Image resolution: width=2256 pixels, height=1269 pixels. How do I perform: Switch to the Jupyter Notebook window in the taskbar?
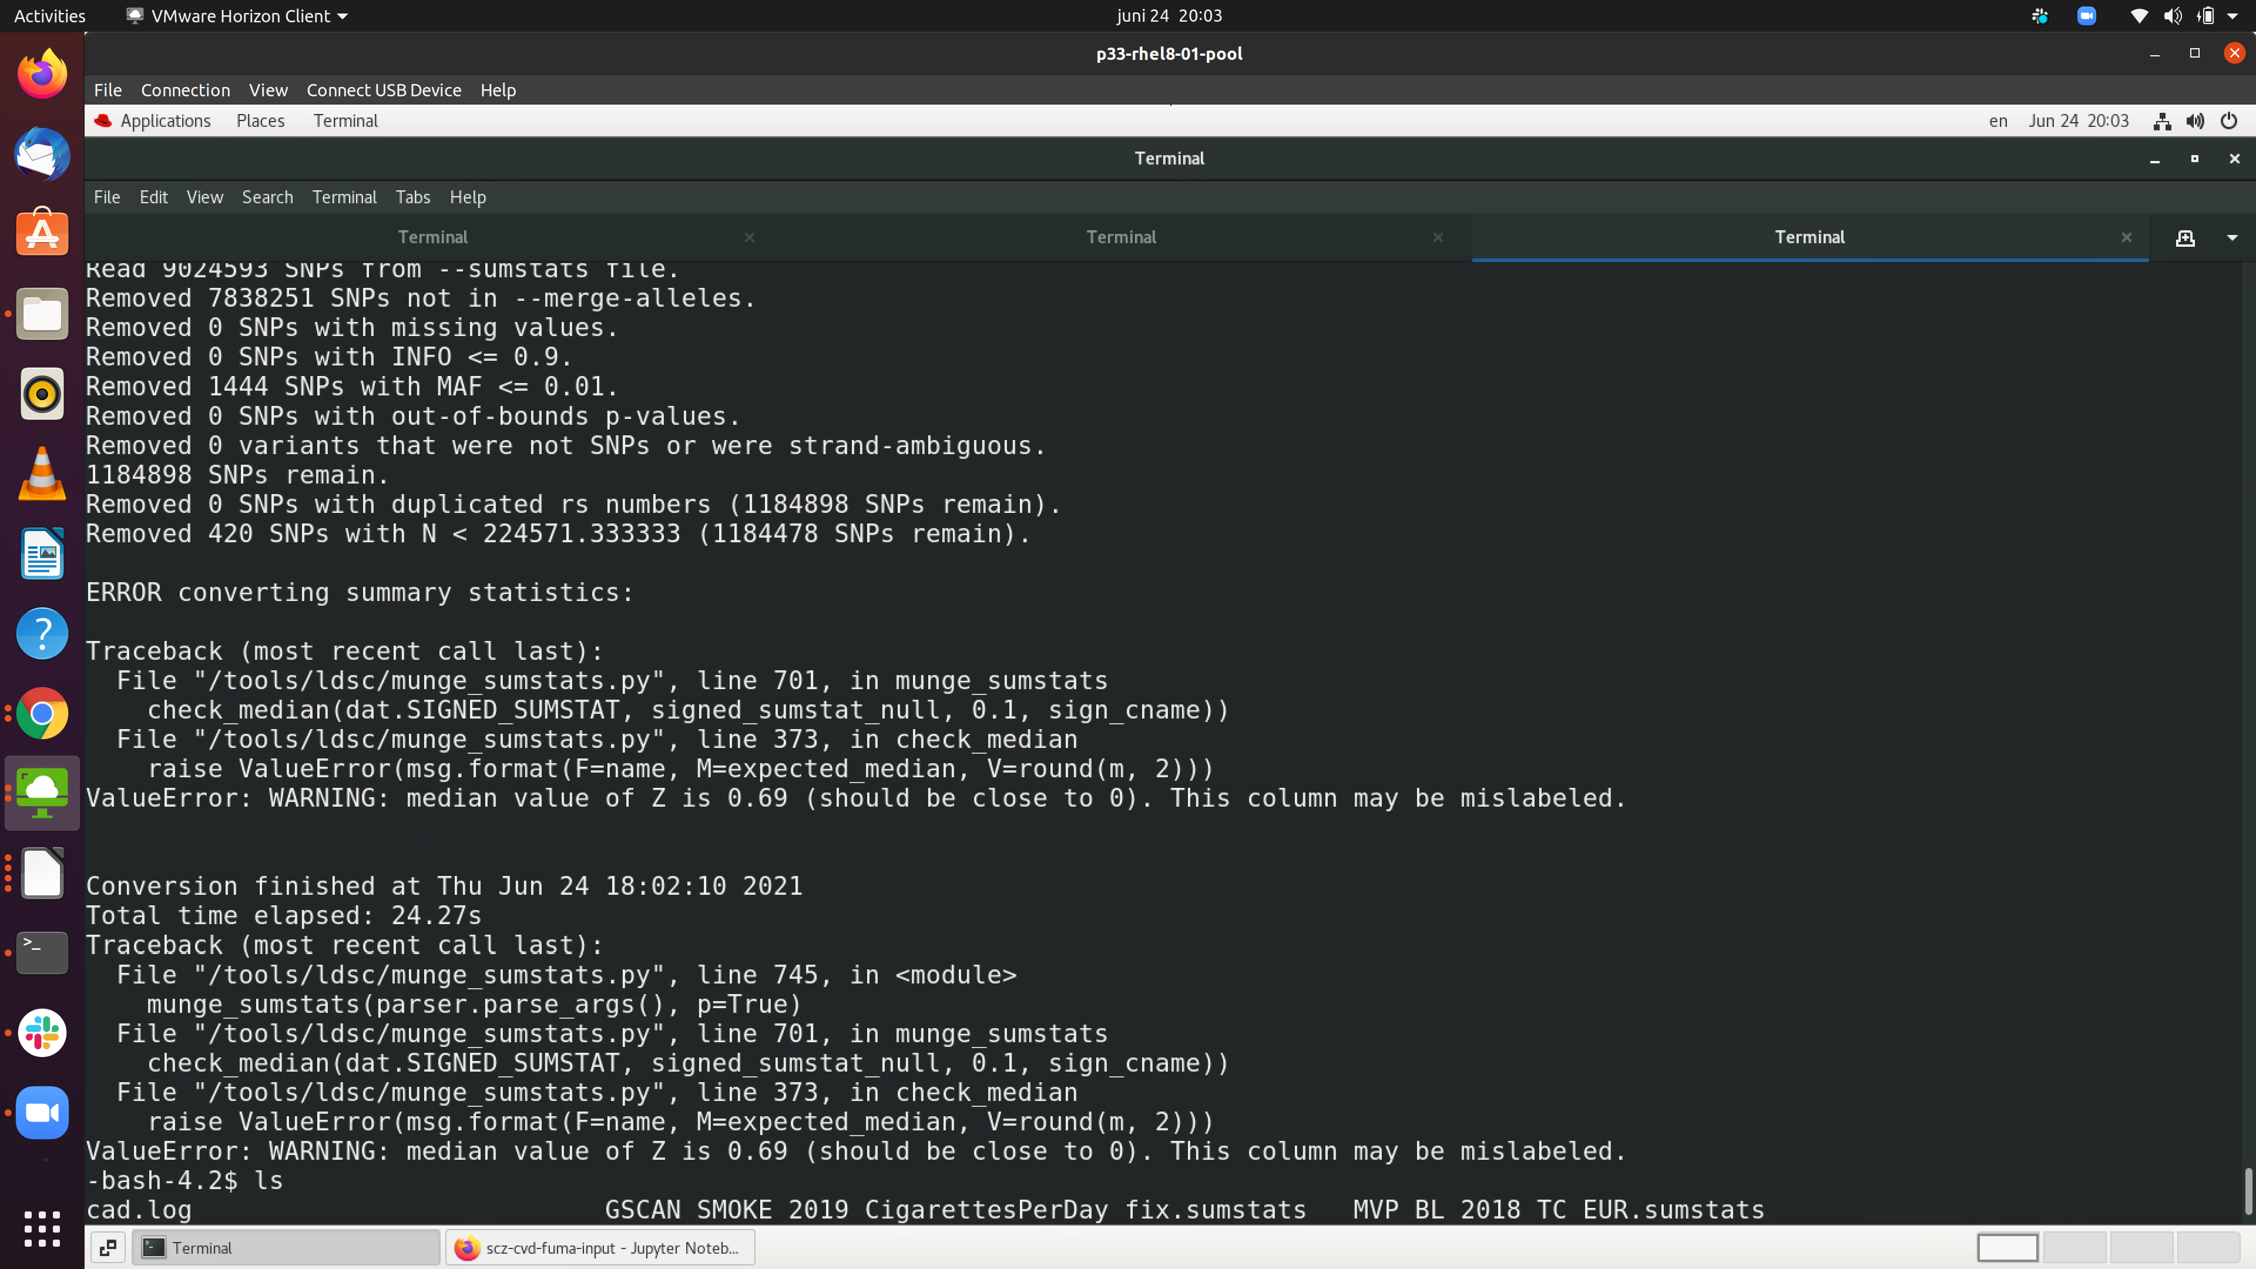coord(600,1247)
